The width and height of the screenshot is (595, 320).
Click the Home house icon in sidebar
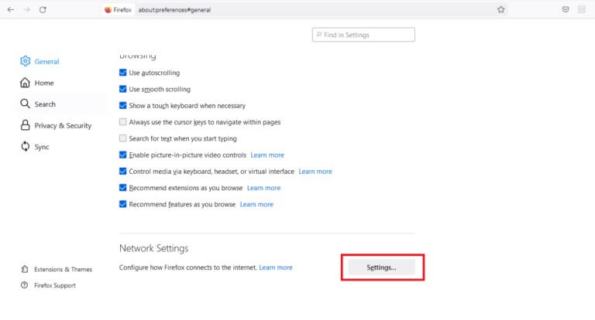tap(25, 83)
